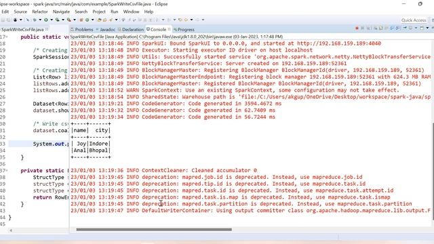Viewport: 434px width, 244px height.
Task: Switch to the Progress tab
Action: point(184,29)
